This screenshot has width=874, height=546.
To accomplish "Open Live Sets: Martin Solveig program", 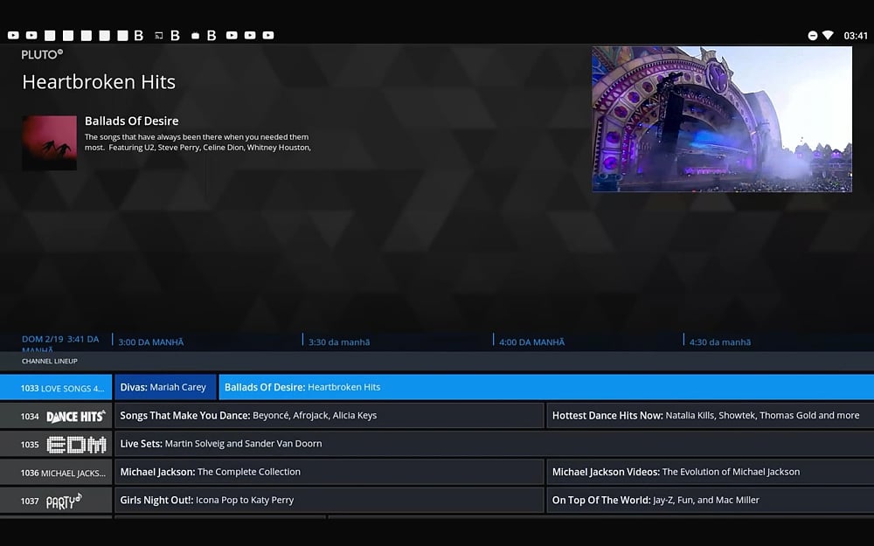I will (494, 444).
